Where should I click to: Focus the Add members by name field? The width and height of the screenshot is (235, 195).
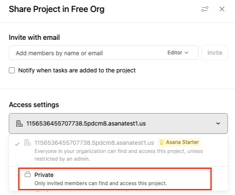point(87,53)
